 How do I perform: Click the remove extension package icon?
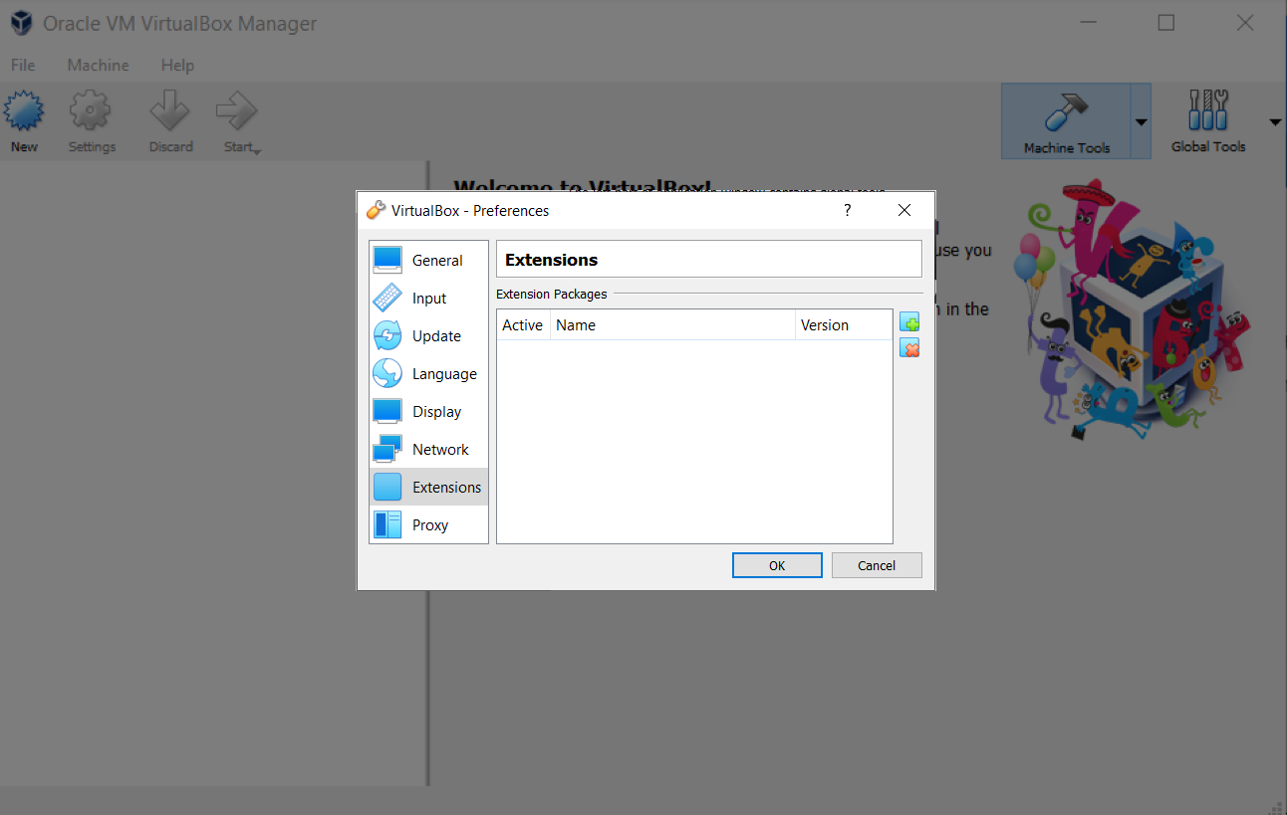(908, 348)
